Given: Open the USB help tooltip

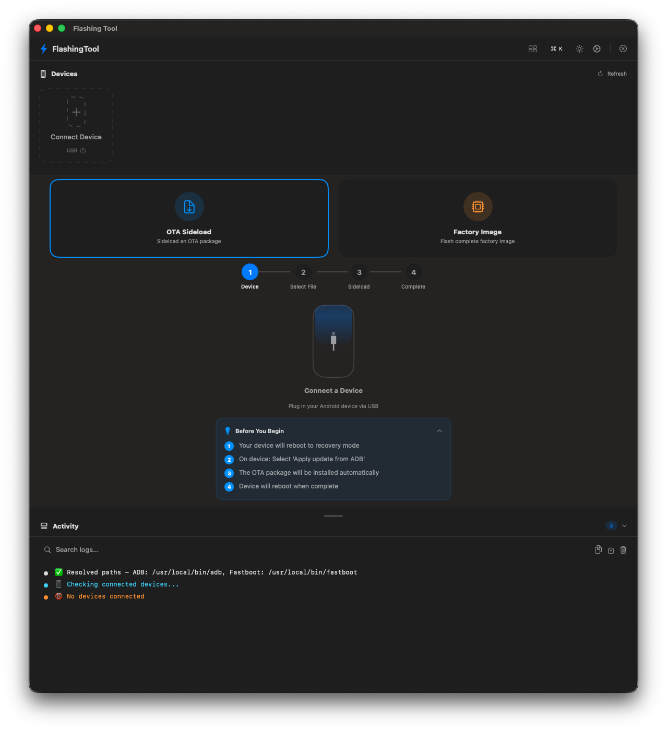Looking at the screenshot, I should (83, 150).
